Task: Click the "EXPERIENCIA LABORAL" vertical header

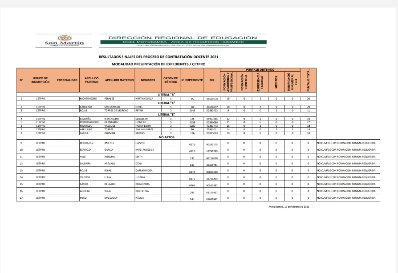Action: click(x=260, y=82)
